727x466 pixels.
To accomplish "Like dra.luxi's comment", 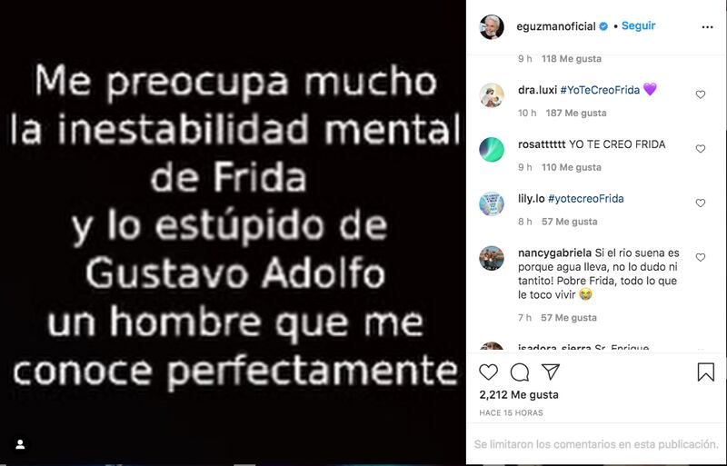I will [700, 94].
